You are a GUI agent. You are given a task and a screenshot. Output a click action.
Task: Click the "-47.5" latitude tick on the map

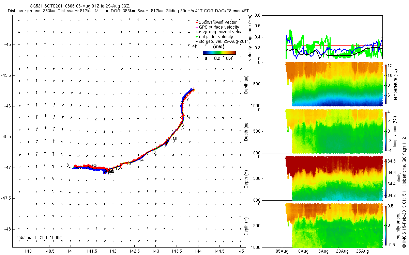pyautogui.click(x=6, y=198)
